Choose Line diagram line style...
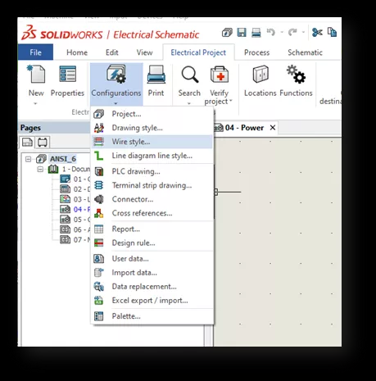Image resolution: width=376 pixels, height=381 pixels. coord(152,156)
